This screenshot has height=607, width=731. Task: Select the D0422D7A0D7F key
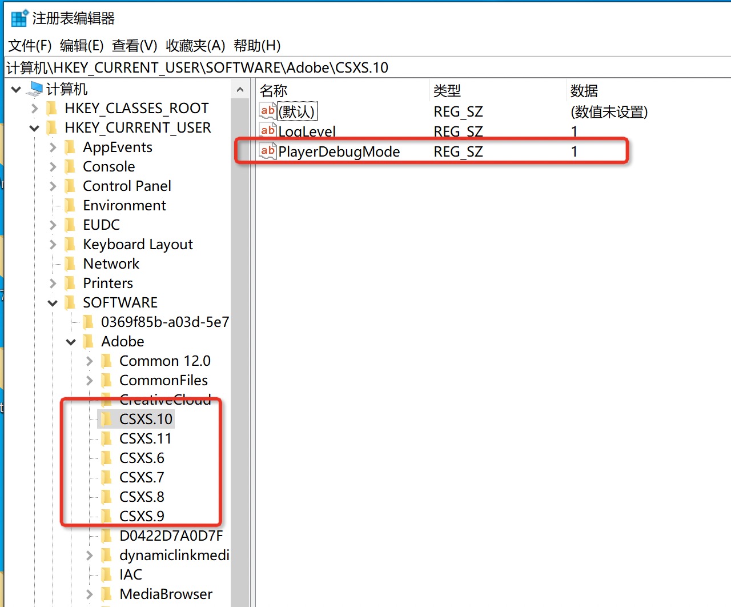tap(171, 536)
